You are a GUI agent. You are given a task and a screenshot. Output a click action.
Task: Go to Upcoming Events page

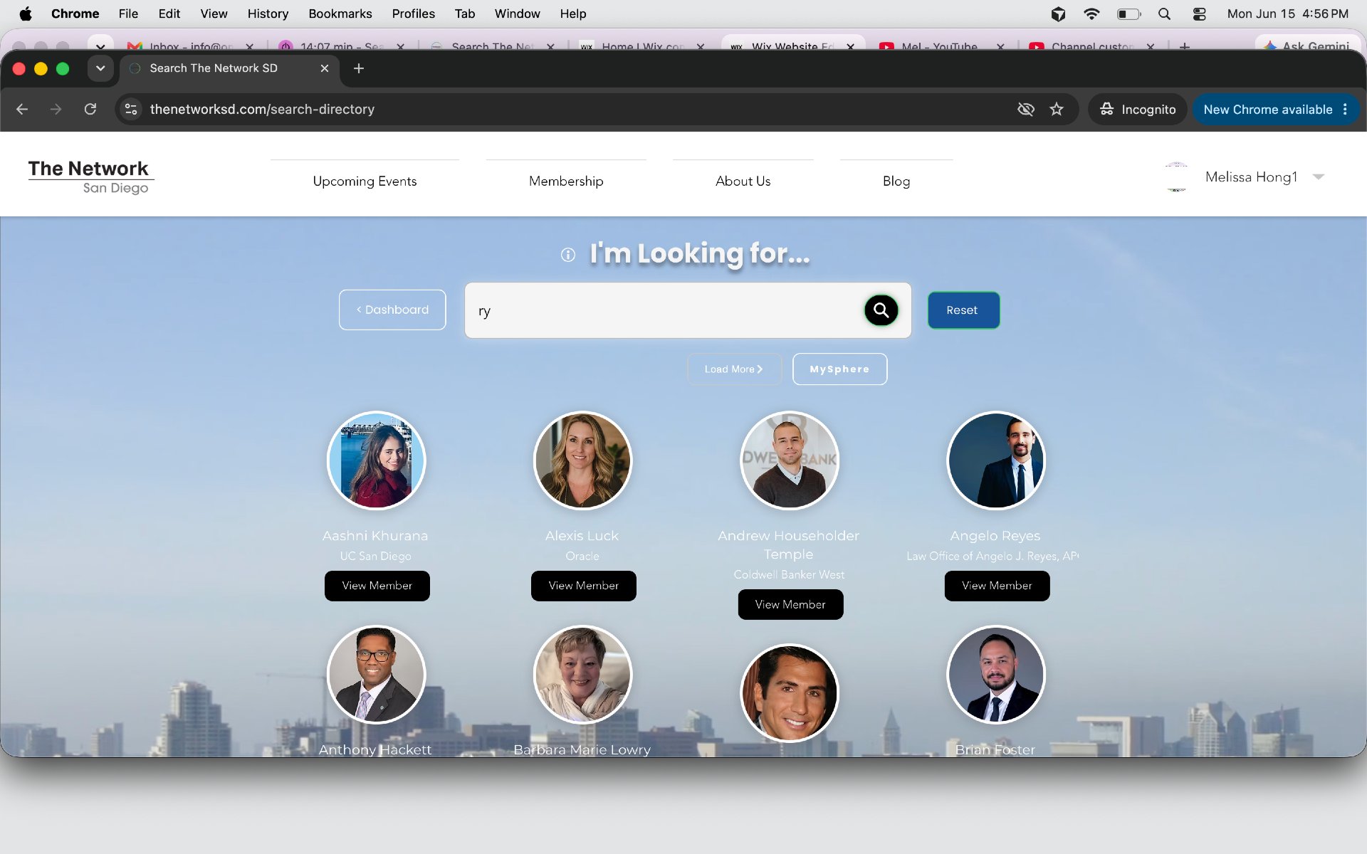(365, 181)
